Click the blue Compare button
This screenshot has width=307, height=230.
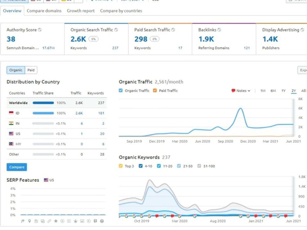point(17,167)
